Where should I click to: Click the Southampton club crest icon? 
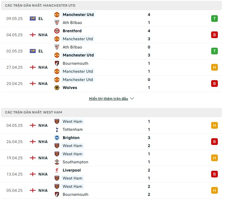(57, 162)
